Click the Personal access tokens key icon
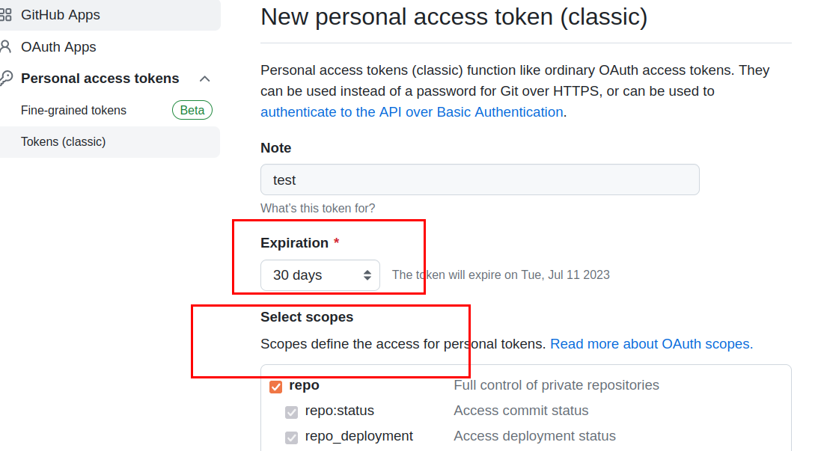815x451 pixels. pos(5,79)
